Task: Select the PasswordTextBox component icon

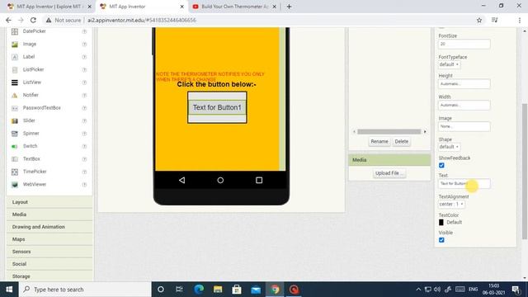Action: (15, 108)
